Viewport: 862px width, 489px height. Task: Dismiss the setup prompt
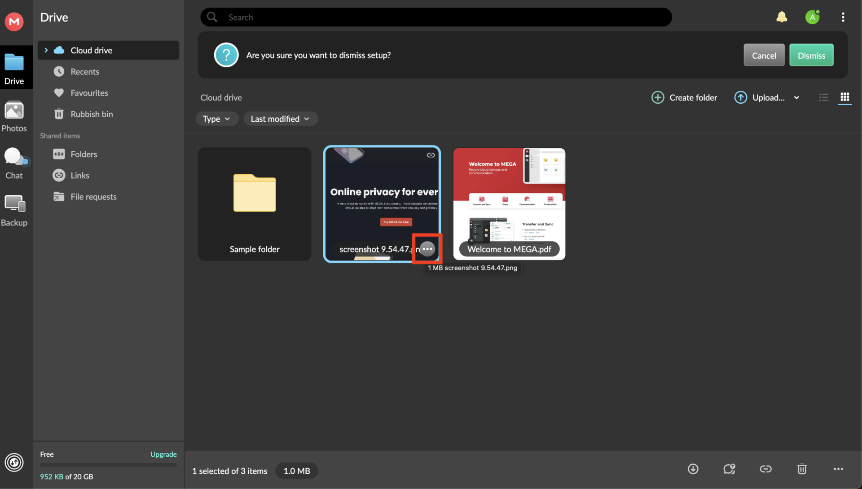tap(811, 55)
